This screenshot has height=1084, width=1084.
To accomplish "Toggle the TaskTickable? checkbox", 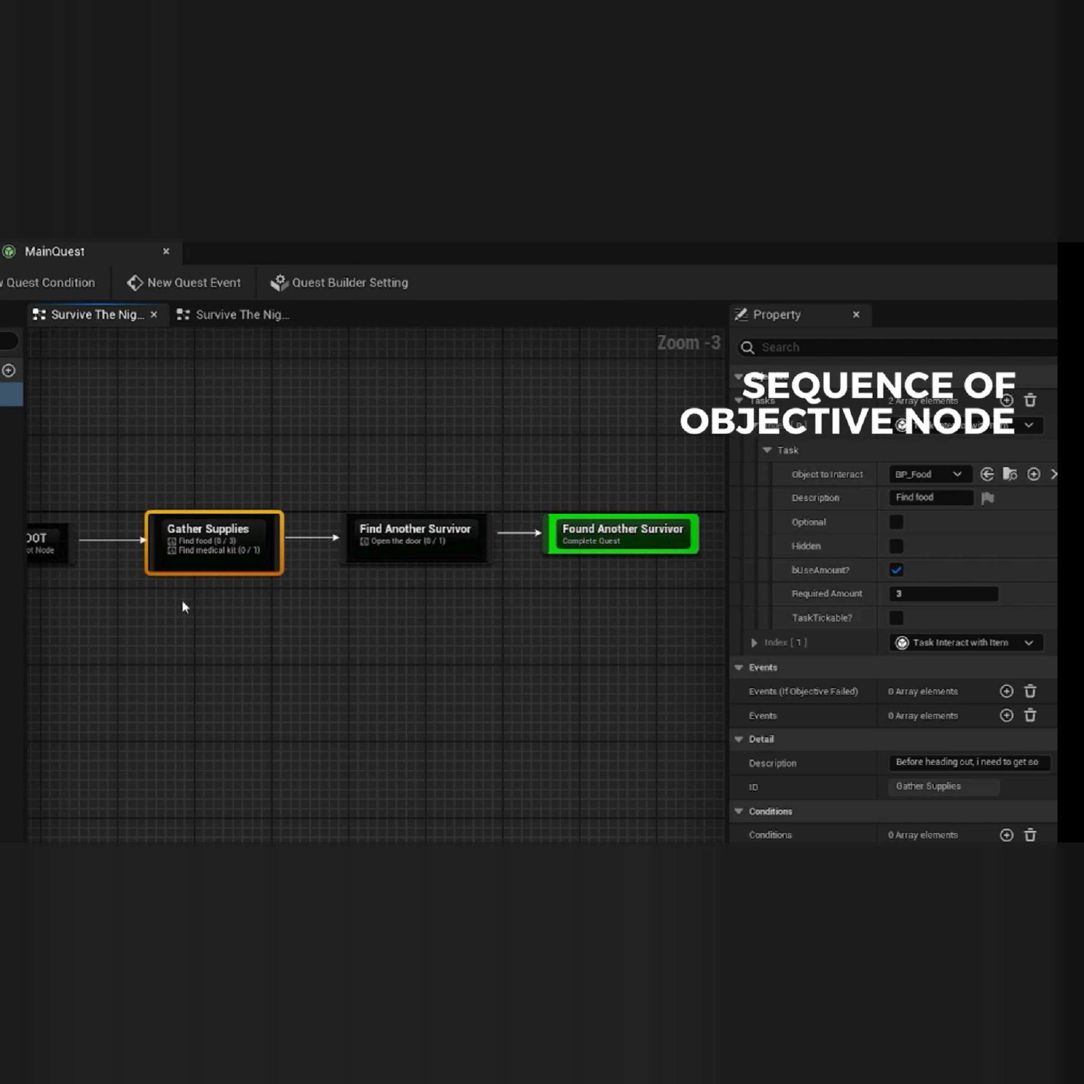I will click(896, 618).
